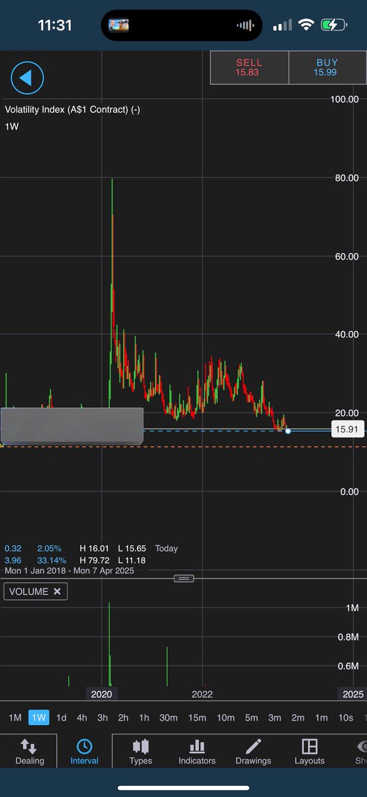Open the Indicators tab
367x797 pixels.
197,751
